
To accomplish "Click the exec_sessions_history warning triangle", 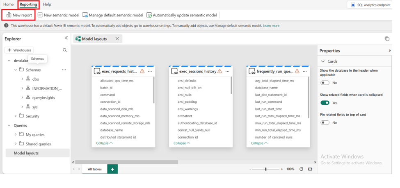I will click(219, 71).
